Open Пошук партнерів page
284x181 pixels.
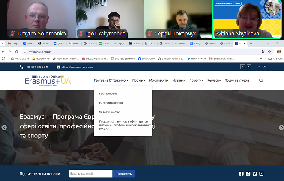[x=237, y=80]
